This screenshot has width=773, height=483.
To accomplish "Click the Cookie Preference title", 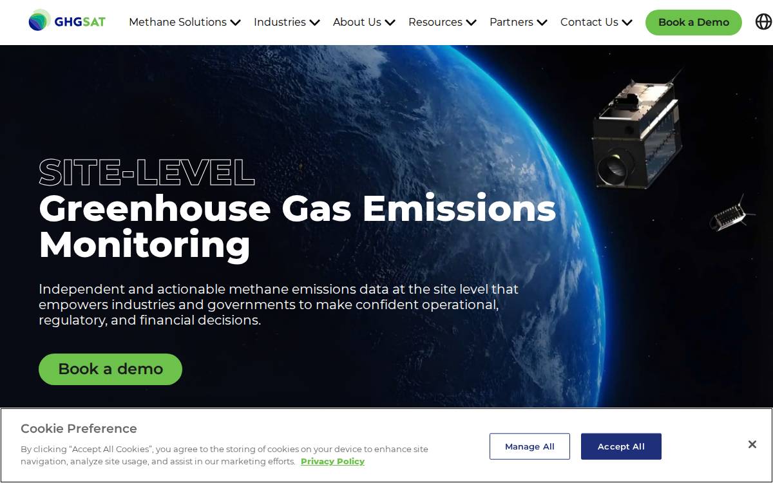I will tap(79, 428).
